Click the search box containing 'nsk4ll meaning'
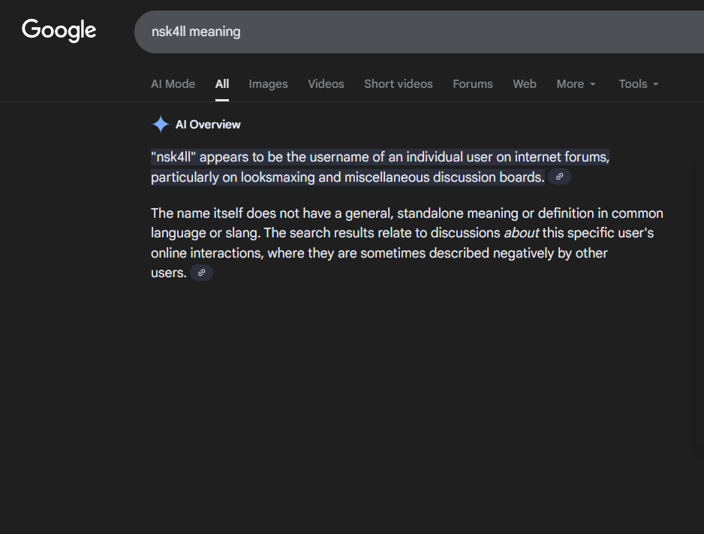 click(x=419, y=32)
